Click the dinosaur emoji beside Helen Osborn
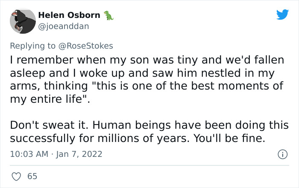 [x=108, y=15]
